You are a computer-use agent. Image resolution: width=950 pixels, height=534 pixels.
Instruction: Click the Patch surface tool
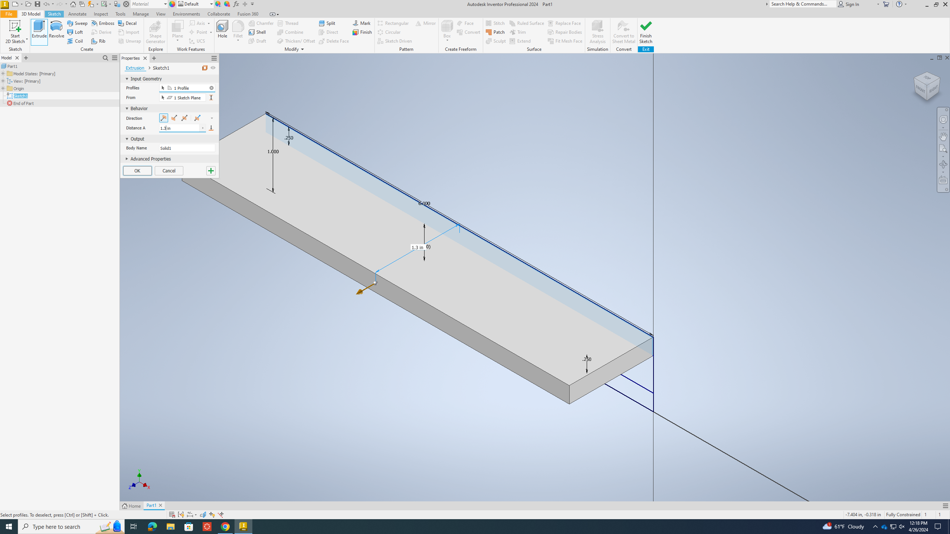click(495, 32)
